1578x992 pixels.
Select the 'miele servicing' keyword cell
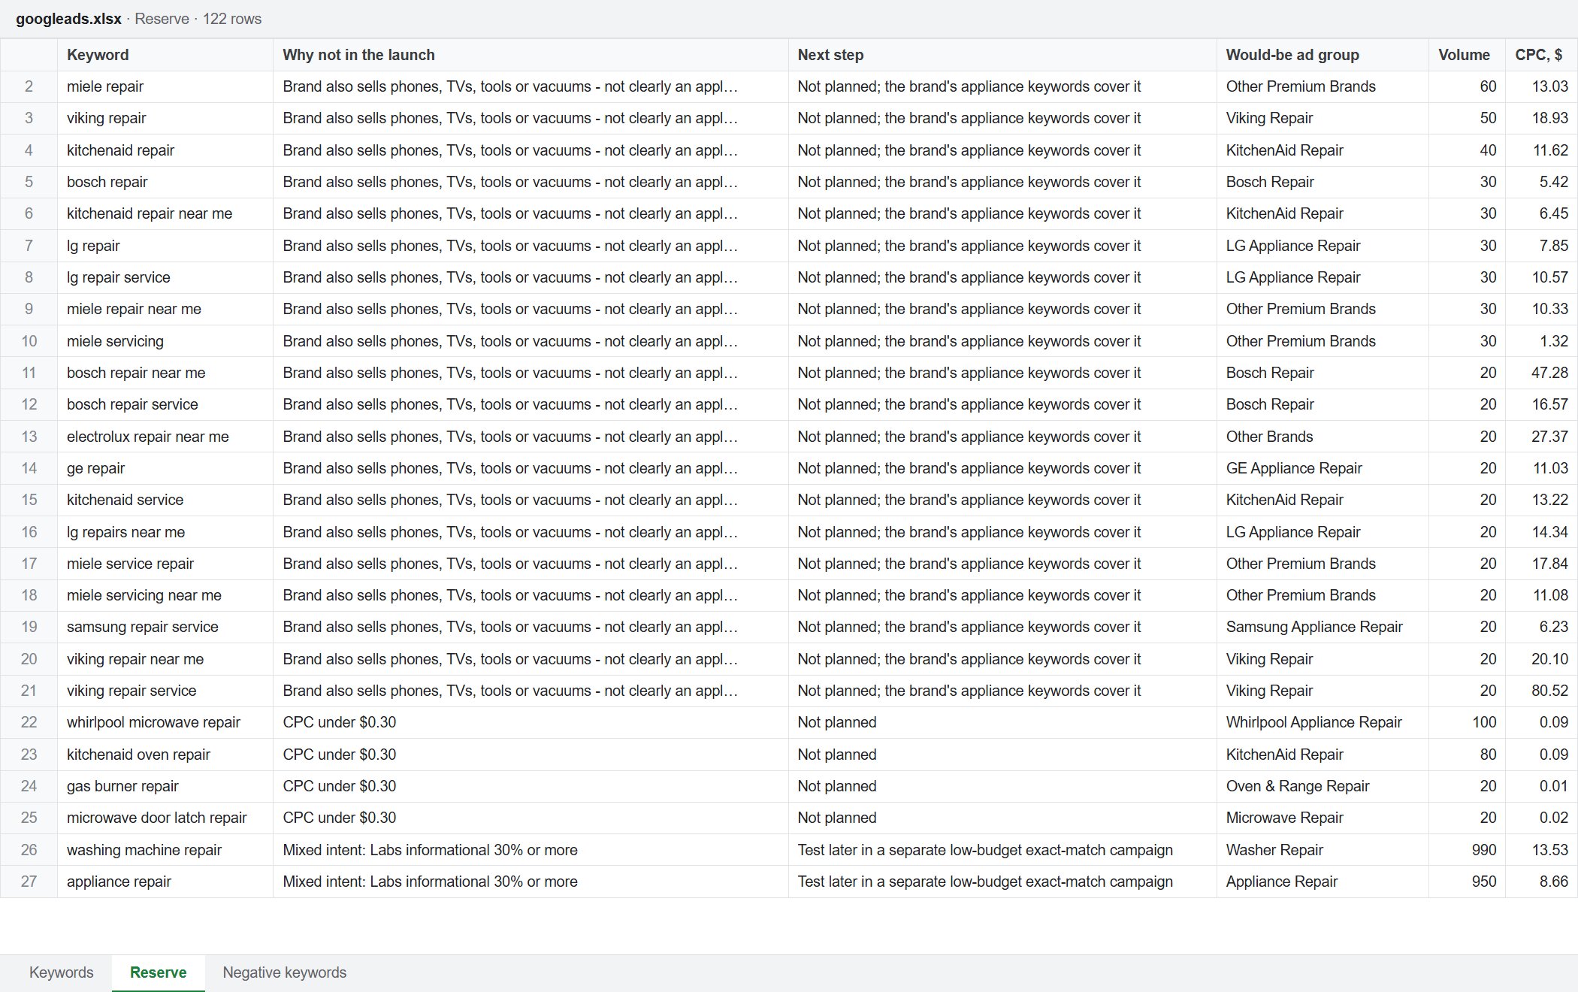click(x=165, y=341)
